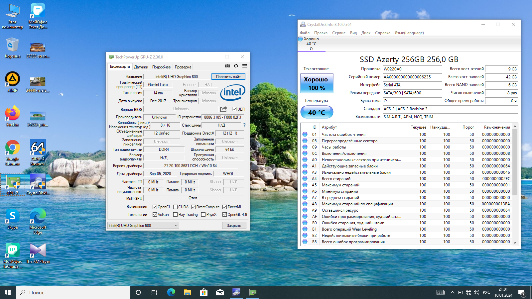Click the BIOS share/export icon in GPU-Z
Screen dimensions: 532x299
coord(223,109)
